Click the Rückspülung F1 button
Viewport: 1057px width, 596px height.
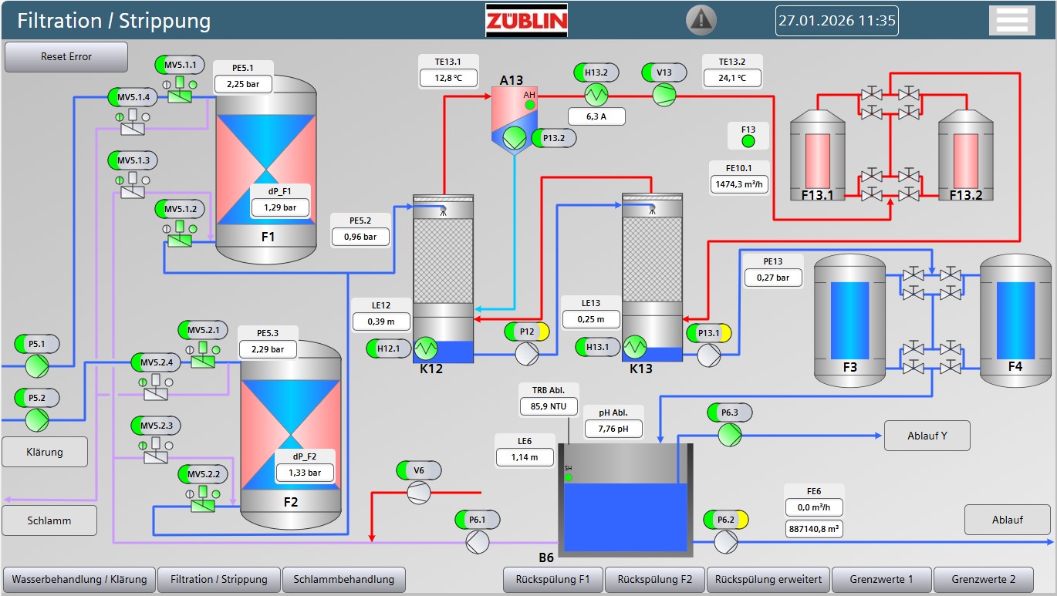[552, 579]
